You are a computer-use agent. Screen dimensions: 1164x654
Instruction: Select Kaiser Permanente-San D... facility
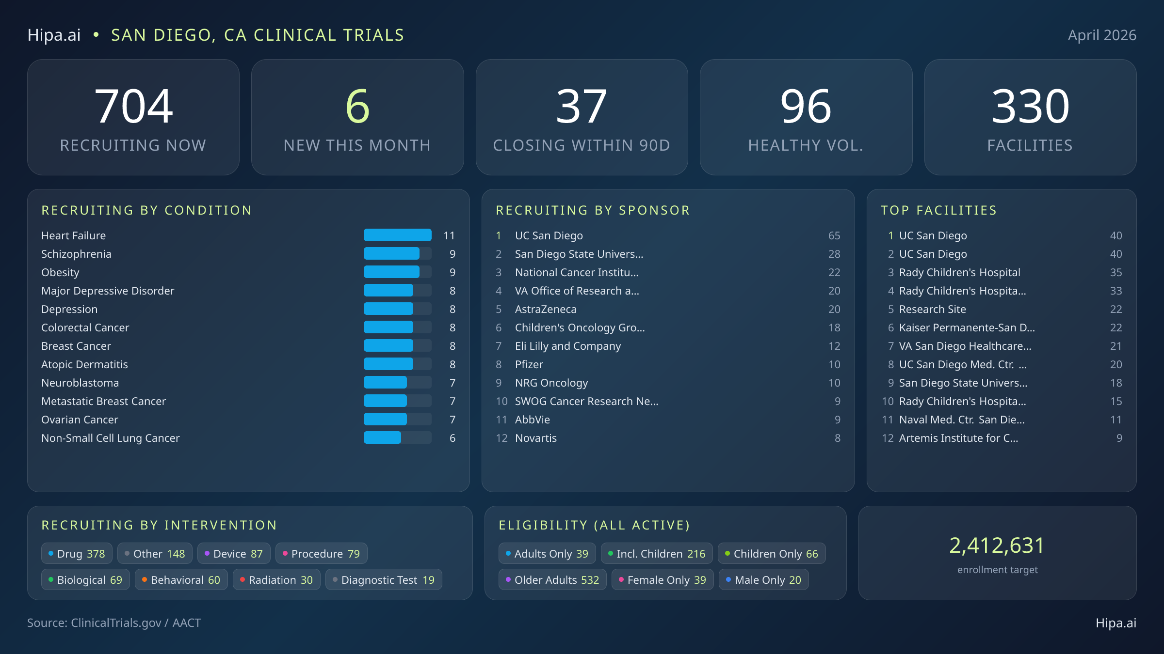(x=1002, y=327)
